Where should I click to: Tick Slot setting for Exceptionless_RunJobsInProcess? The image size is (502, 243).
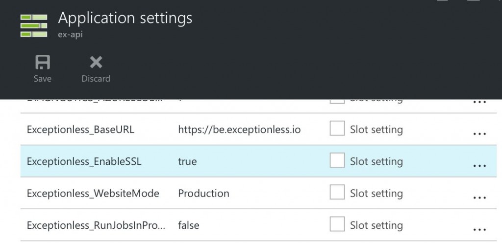coord(337,225)
